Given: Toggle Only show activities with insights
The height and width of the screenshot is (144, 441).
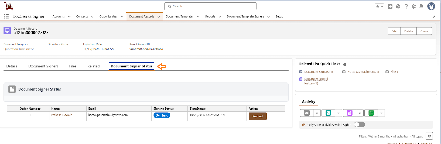Looking at the screenshot, I should (359, 124).
